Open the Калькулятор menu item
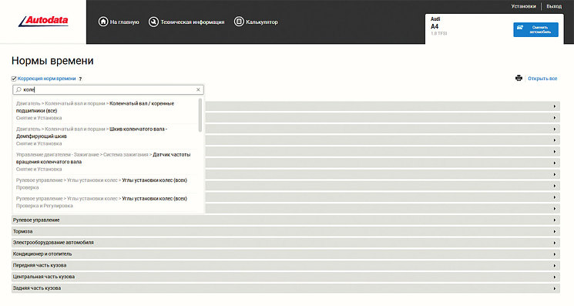 tap(262, 22)
